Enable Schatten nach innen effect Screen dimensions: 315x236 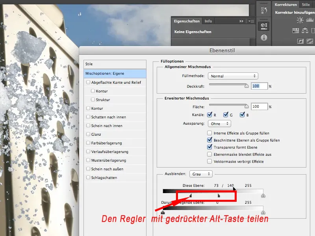click(x=88, y=117)
